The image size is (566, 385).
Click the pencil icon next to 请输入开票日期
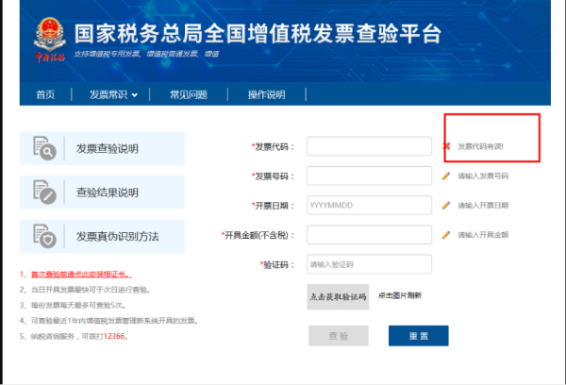click(446, 205)
